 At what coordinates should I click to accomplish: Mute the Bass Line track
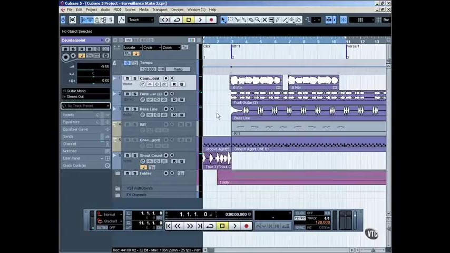coord(127,109)
